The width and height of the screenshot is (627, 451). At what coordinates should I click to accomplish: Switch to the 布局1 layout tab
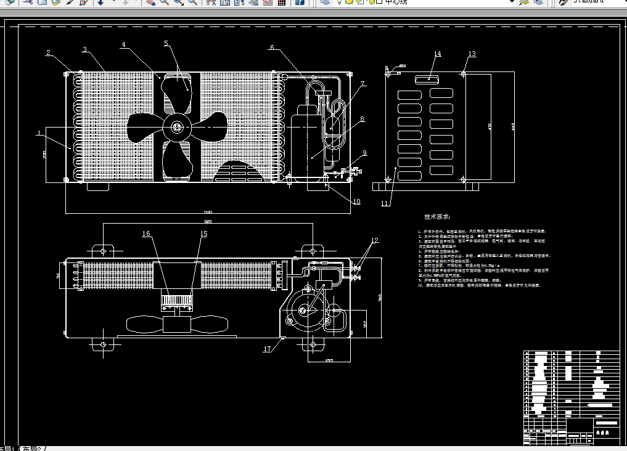tap(7, 448)
